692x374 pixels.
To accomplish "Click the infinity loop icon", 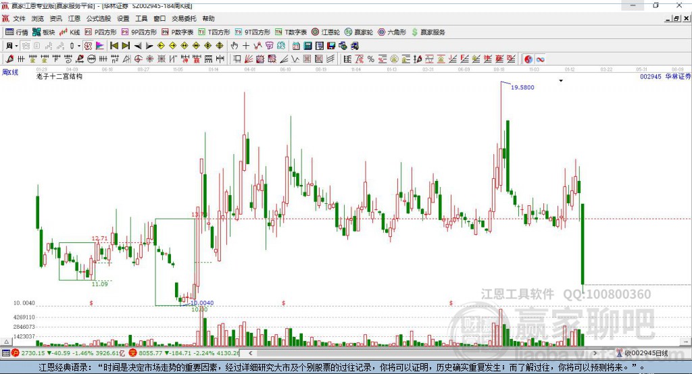I will 540,59.
